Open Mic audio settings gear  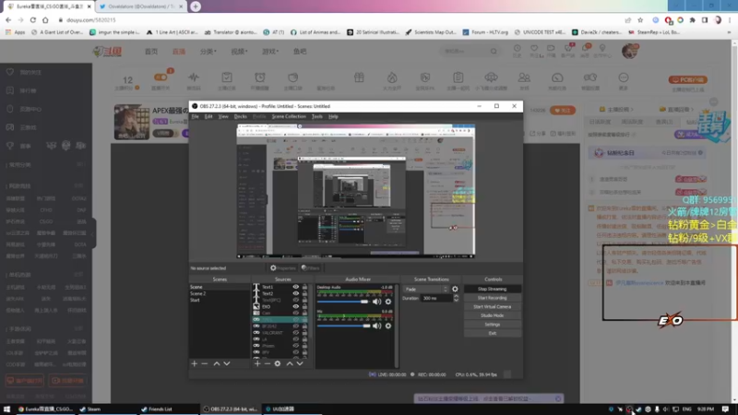coord(388,326)
